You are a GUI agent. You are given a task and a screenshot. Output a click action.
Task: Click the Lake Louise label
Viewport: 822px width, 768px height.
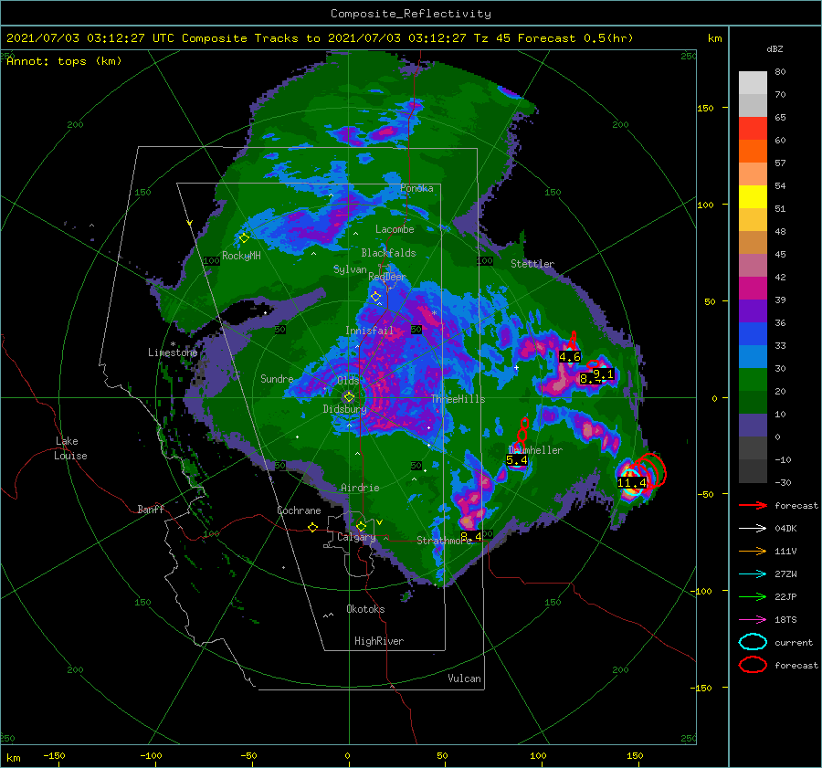pyautogui.click(x=70, y=448)
